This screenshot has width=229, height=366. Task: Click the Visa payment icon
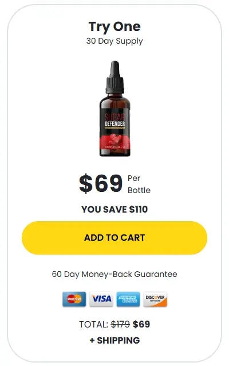pyautogui.click(x=101, y=299)
